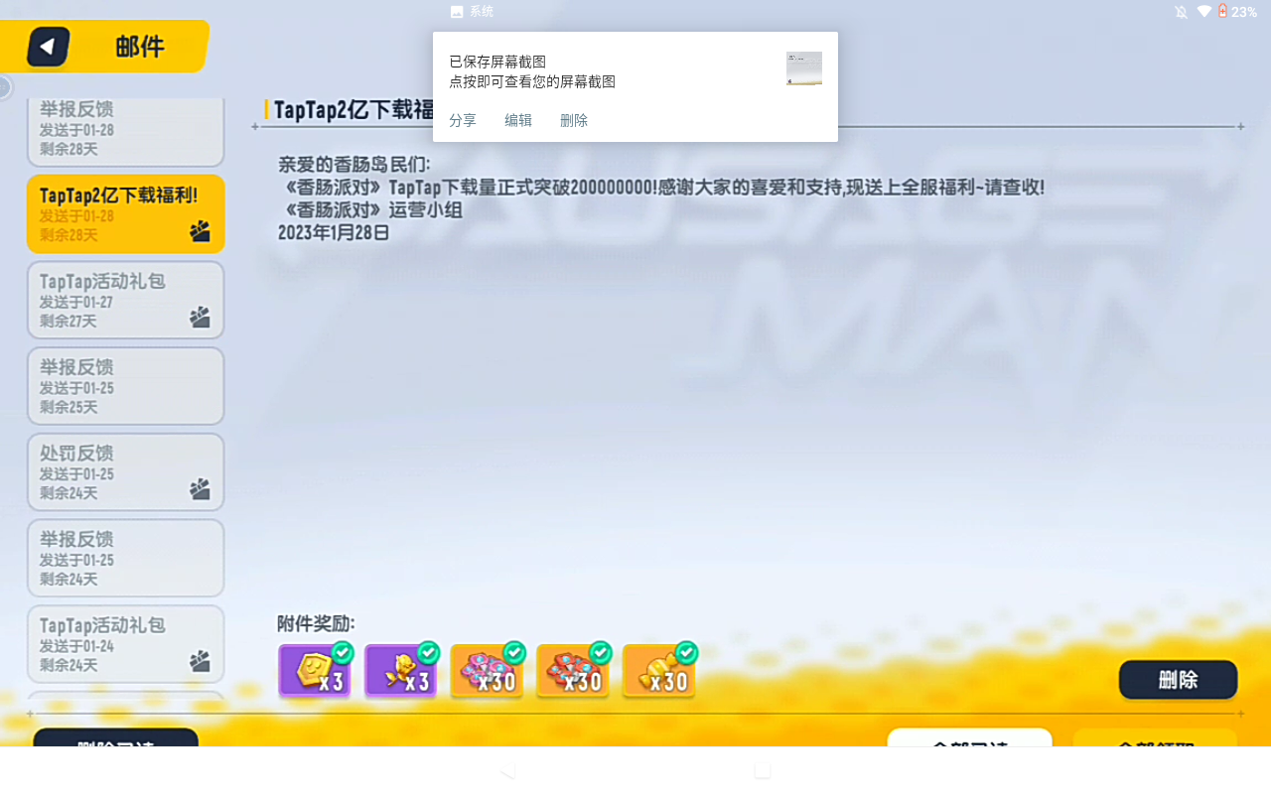Open the 处罚反馈 mail
The height and width of the screenshot is (794, 1271).
pos(126,471)
